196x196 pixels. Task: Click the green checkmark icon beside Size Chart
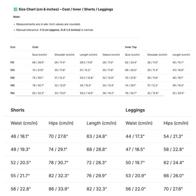click(16, 9)
